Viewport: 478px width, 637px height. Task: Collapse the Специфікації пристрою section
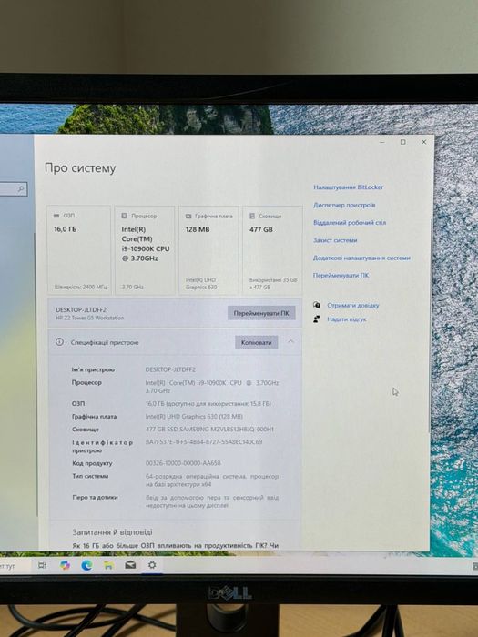pyautogui.click(x=291, y=341)
